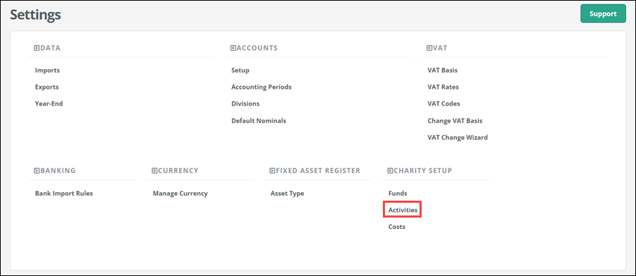The width and height of the screenshot is (636, 276).
Task: Select Default Nominals under Accounts
Action: click(x=259, y=120)
